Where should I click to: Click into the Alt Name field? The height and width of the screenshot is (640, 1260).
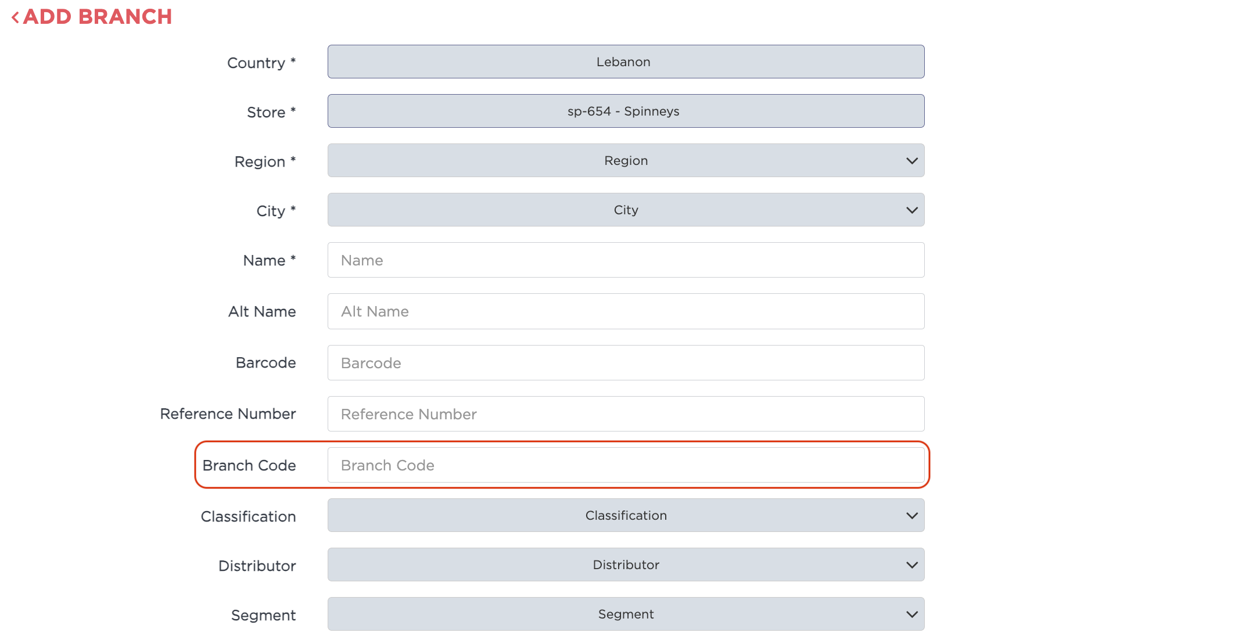tap(625, 312)
